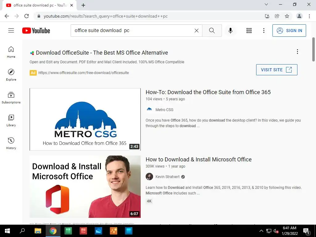
Task: Clear the search box with the X
Action: (197, 31)
